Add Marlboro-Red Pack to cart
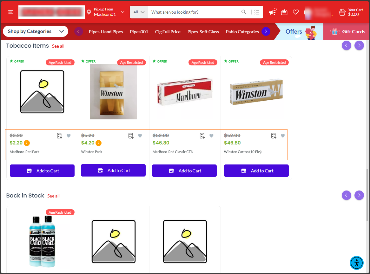The width and height of the screenshot is (370, 274). (42, 170)
